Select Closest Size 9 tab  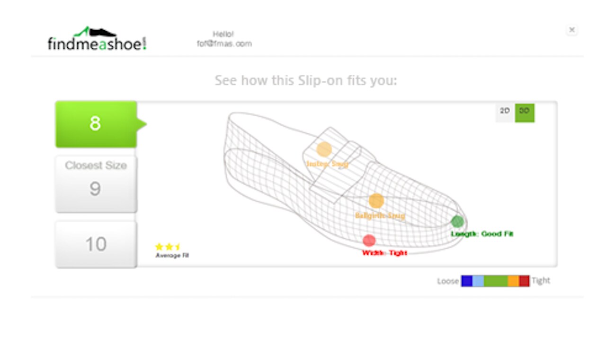pos(96,183)
